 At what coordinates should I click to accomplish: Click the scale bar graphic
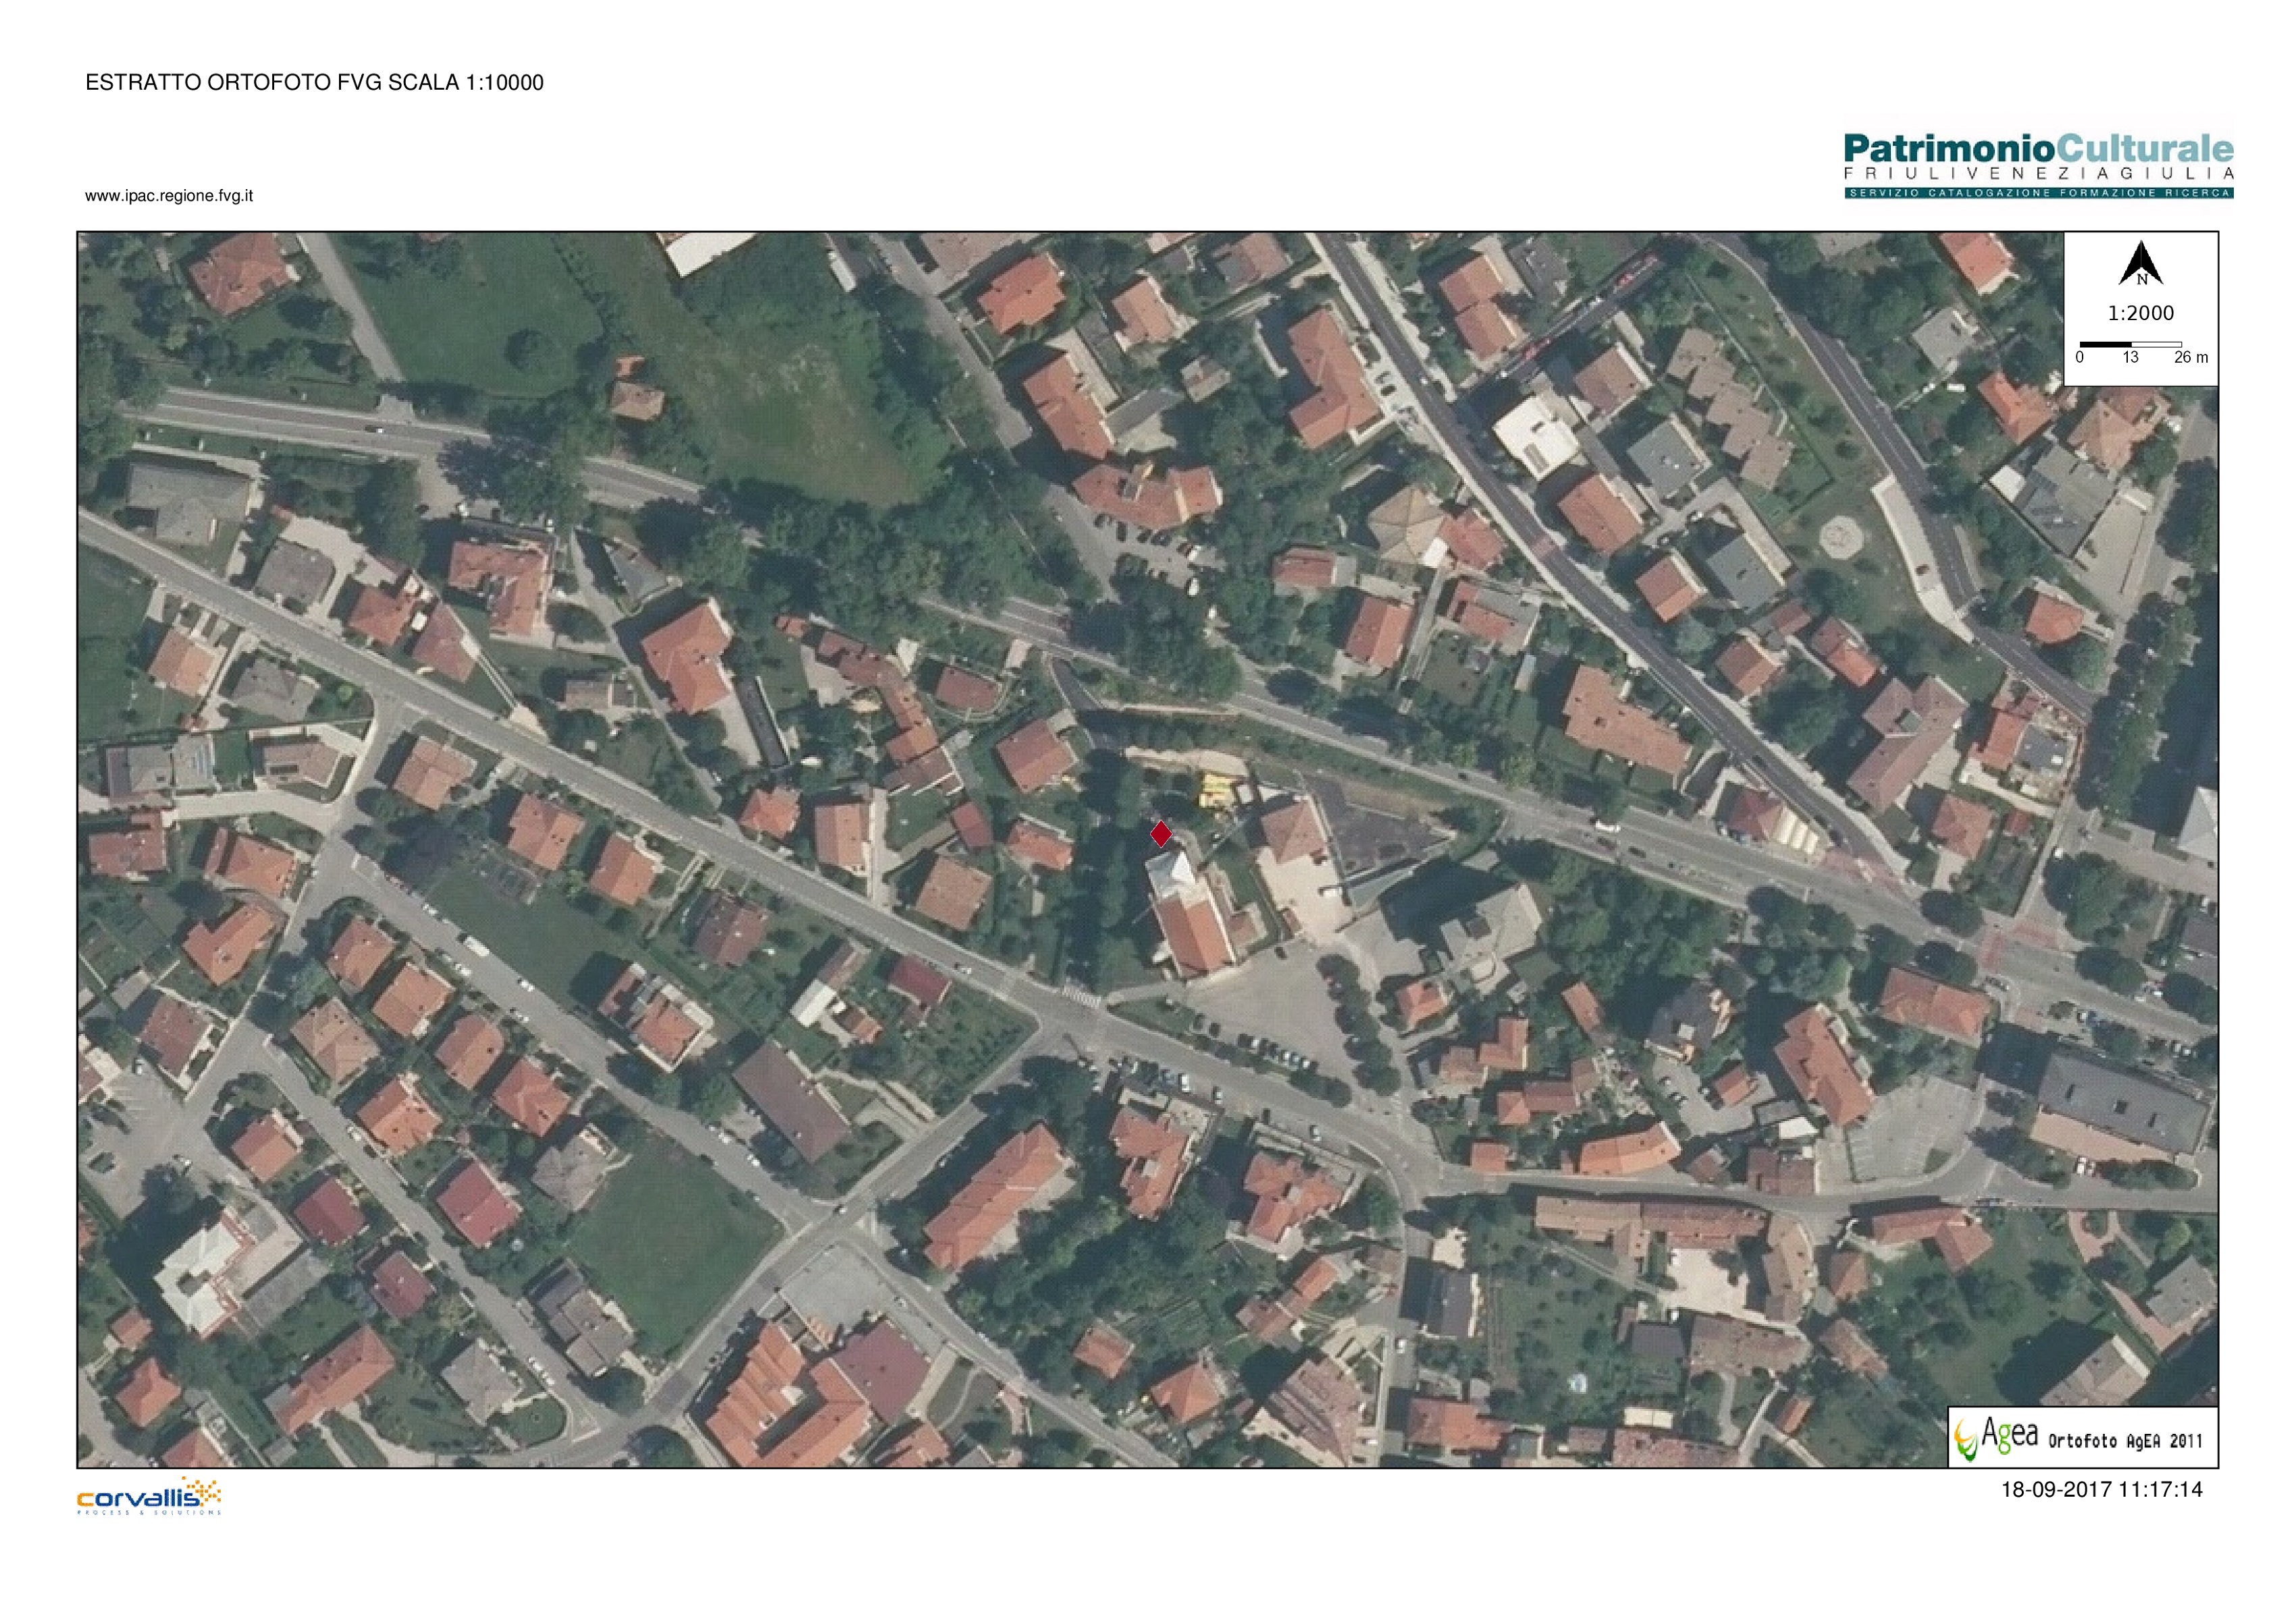(x=2130, y=344)
